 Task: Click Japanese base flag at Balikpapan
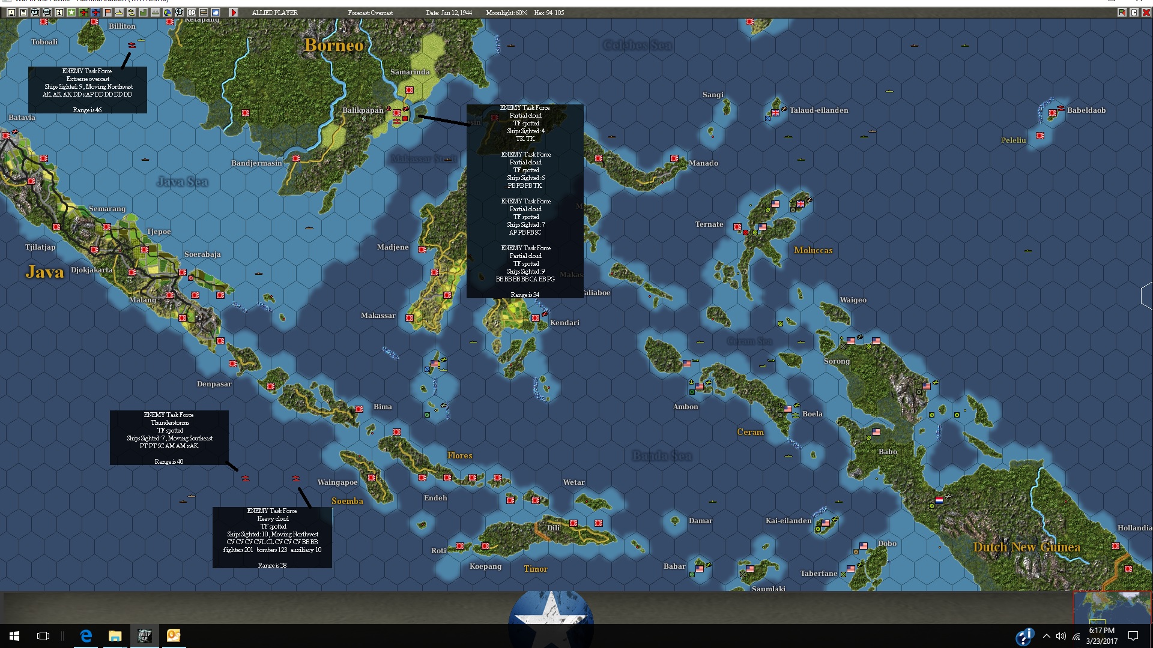(x=397, y=112)
